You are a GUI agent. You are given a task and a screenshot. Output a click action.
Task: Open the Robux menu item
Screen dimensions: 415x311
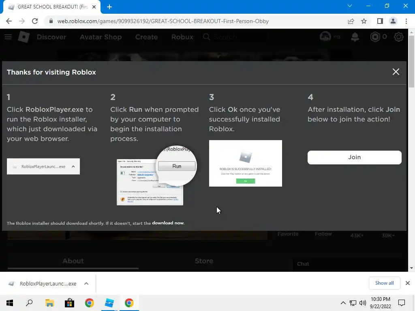[182, 37]
